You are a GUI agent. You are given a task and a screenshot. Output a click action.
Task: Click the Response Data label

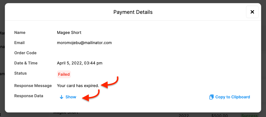point(29,96)
